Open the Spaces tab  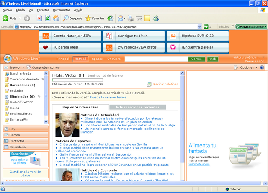(x=97, y=59)
